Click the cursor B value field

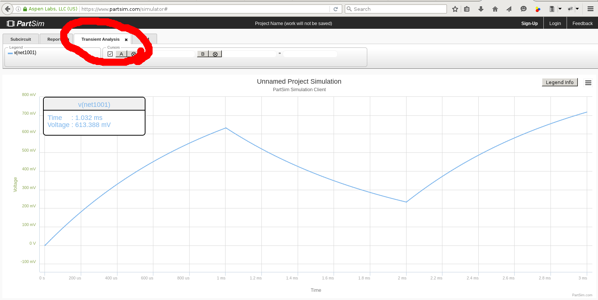pyautogui.click(x=249, y=54)
